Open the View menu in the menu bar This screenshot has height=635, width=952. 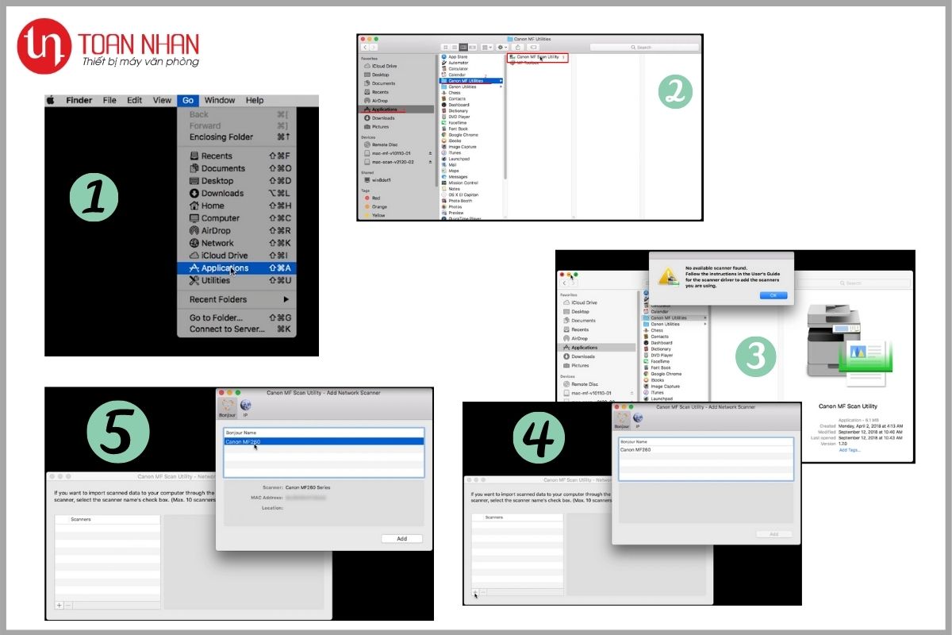[162, 100]
